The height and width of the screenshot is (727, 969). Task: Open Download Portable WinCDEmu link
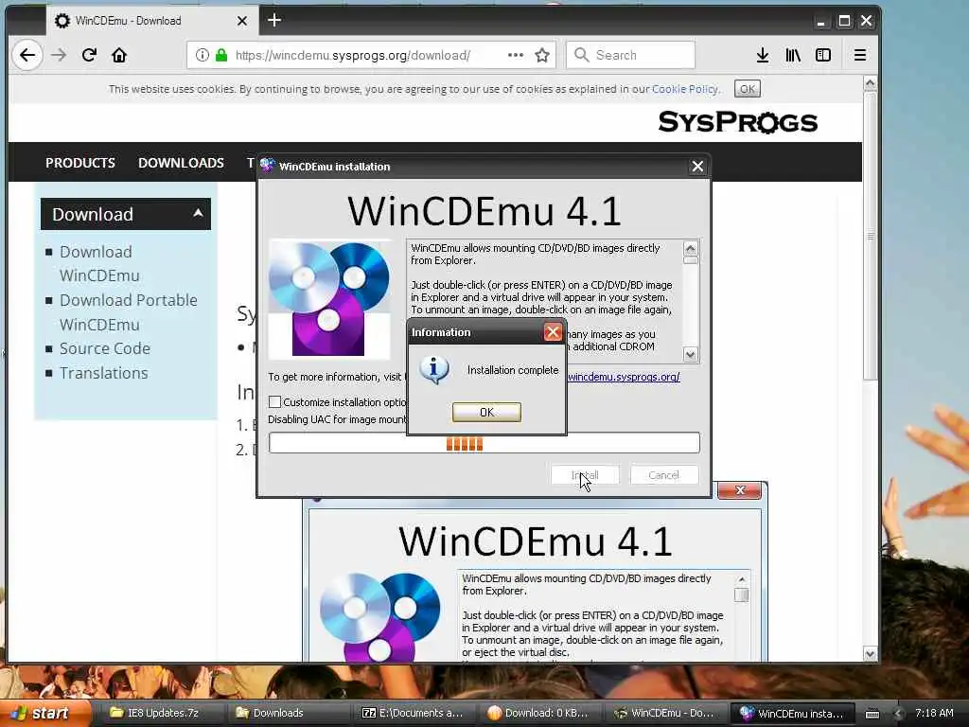129,312
